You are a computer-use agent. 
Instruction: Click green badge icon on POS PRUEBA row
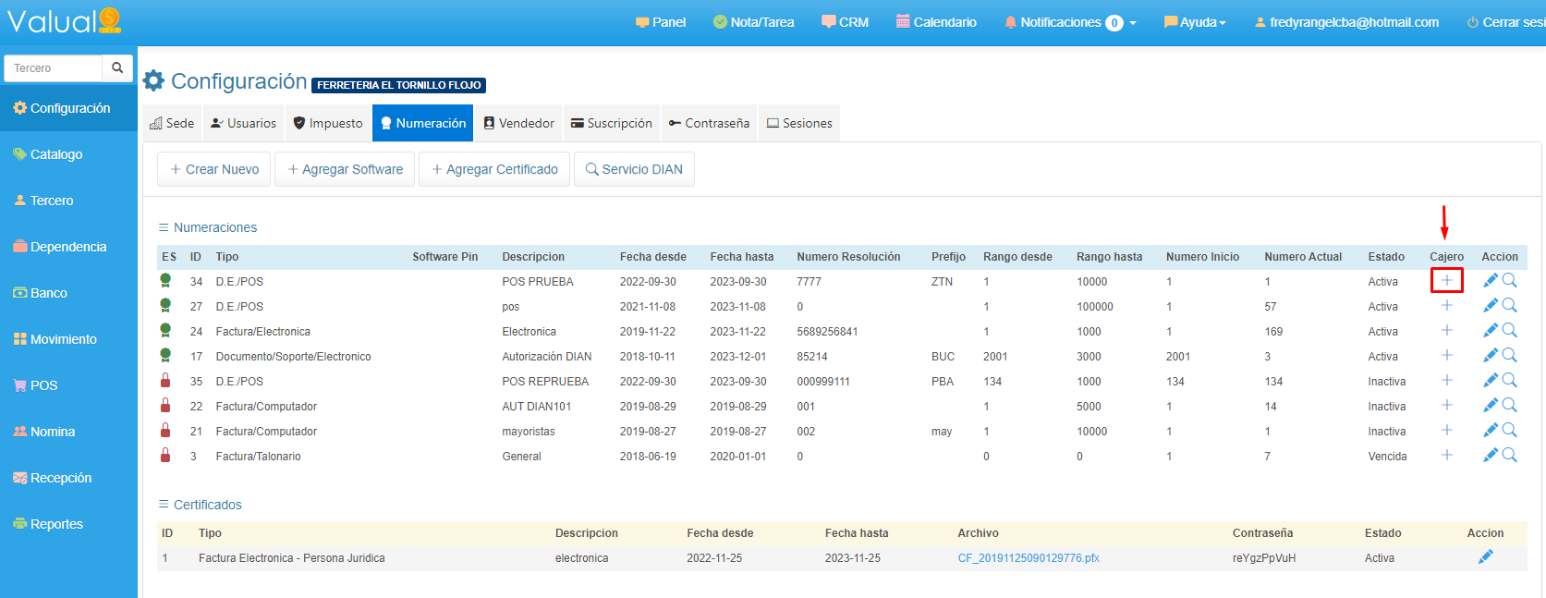pyautogui.click(x=165, y=281)
